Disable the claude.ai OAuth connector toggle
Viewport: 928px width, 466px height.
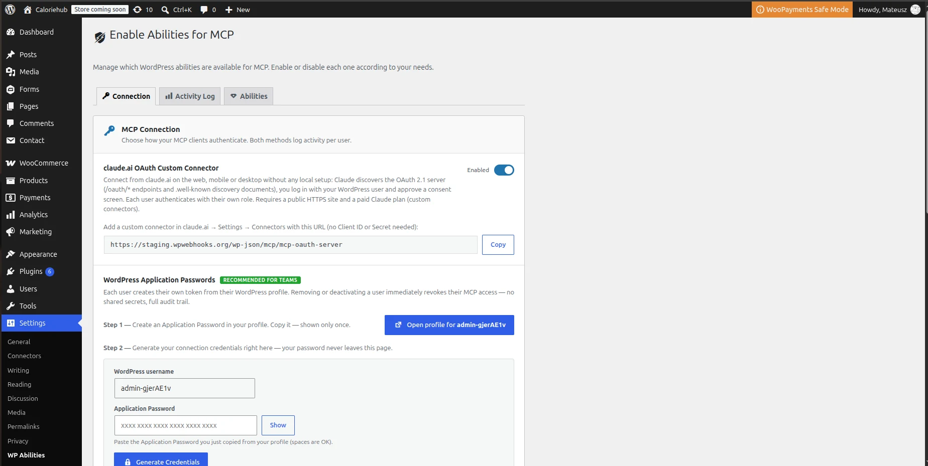pyautogui.click(x=504, y=170)
